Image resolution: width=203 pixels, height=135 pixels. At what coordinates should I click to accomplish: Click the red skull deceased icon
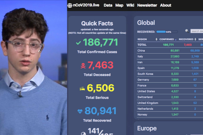point(83,65)
